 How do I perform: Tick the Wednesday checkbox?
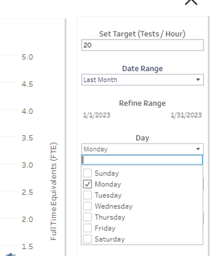pos(87,206)
